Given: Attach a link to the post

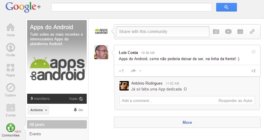Looking at the screenshot, I should pyautogui.click(x=252, y=32).
